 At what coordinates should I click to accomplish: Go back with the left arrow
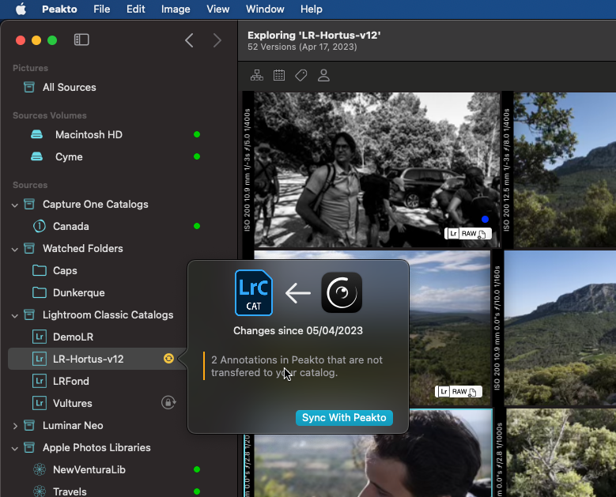point(189,40)
